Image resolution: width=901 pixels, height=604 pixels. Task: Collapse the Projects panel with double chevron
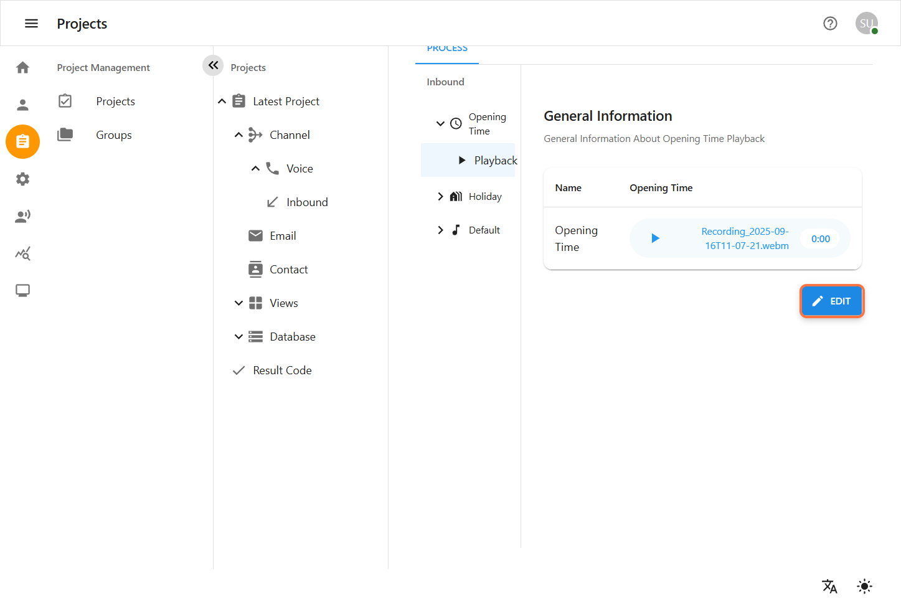[213, 65]
